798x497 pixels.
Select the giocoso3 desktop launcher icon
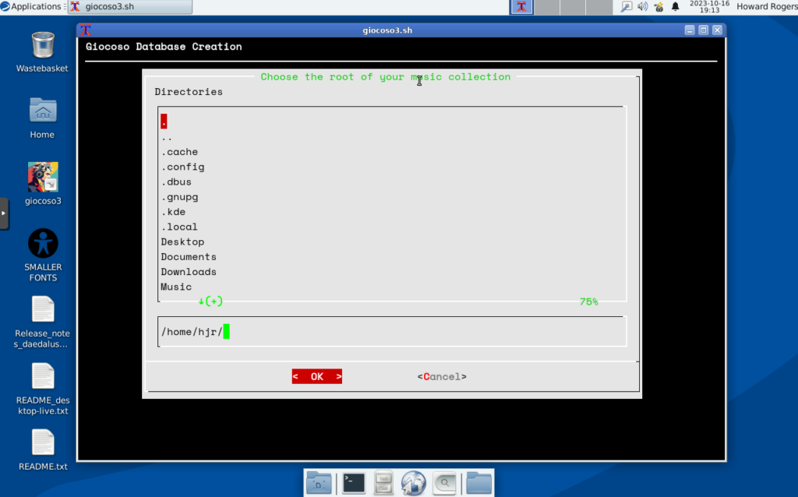(x=43, y=177)
